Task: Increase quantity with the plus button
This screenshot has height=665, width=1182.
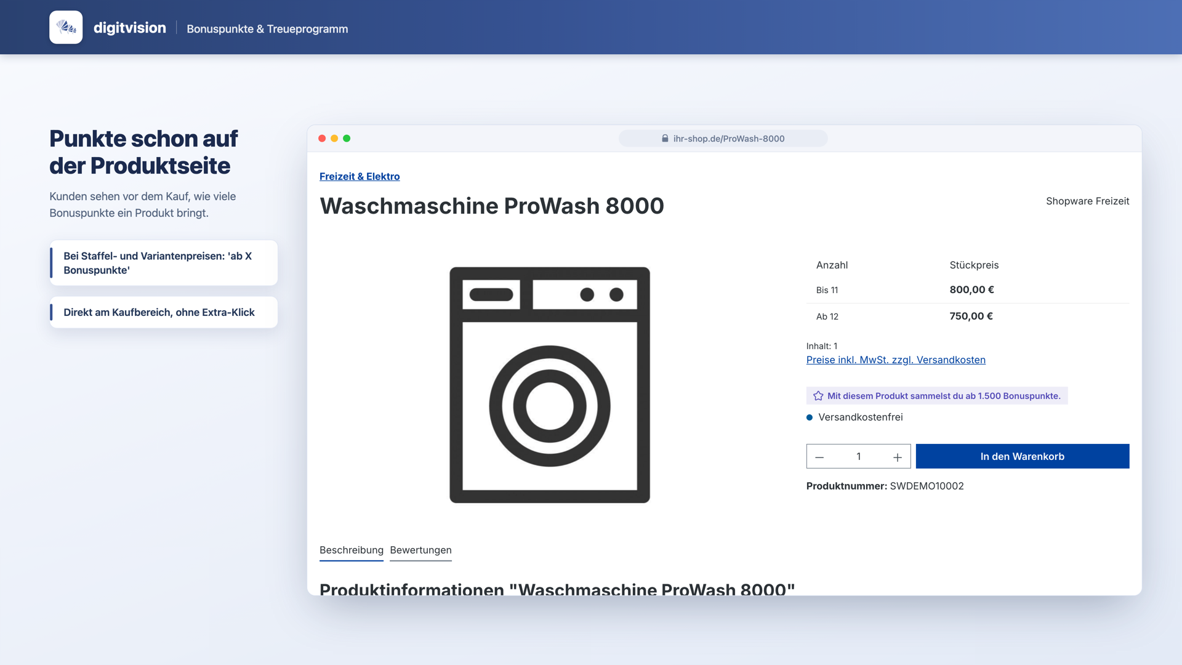Action: 898,457
